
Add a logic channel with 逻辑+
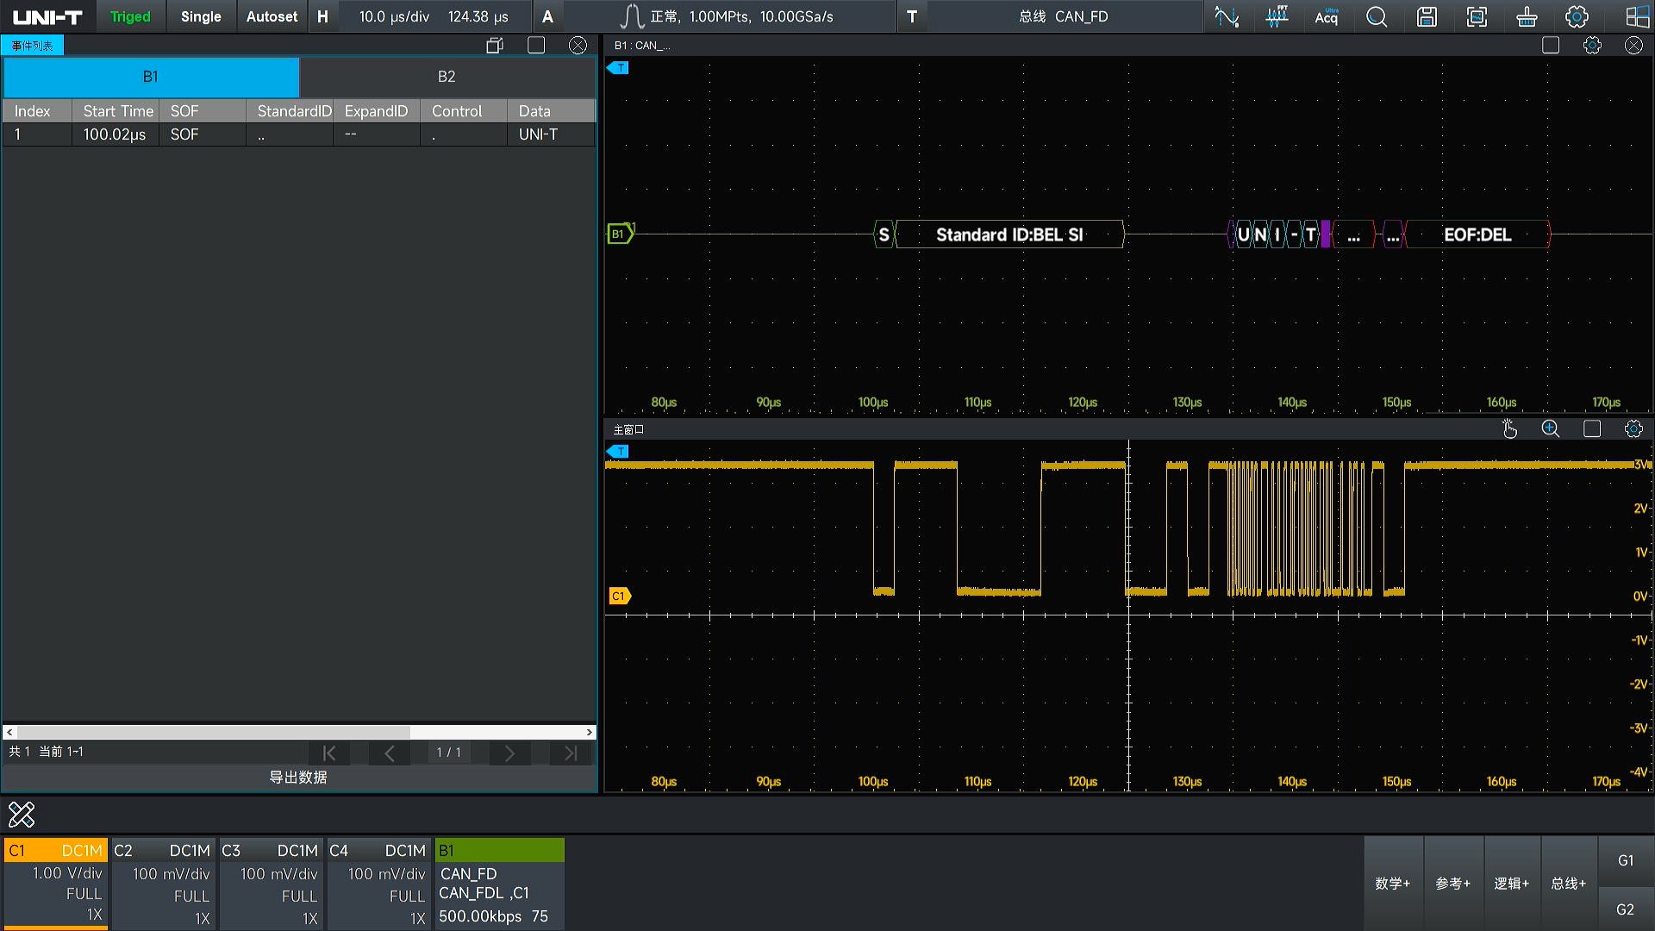pos(1512,883)
